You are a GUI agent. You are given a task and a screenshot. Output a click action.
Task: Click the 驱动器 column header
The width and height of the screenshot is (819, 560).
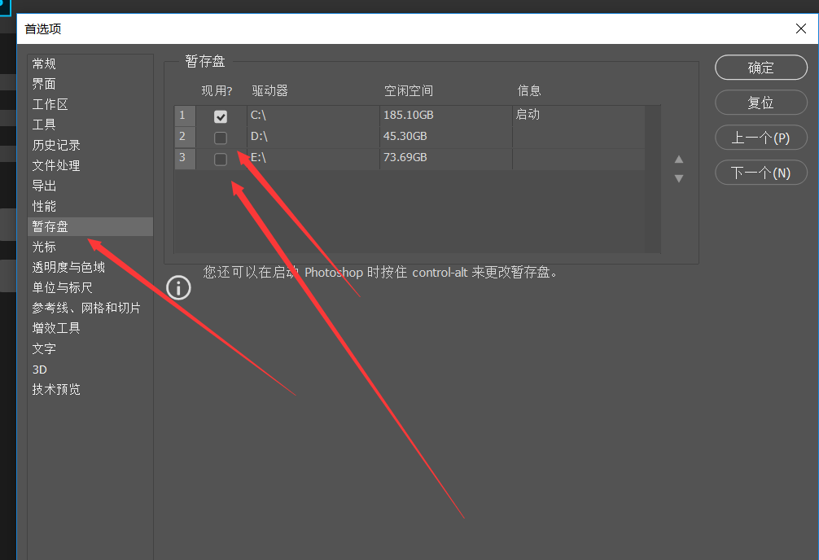tap(270, 91)
